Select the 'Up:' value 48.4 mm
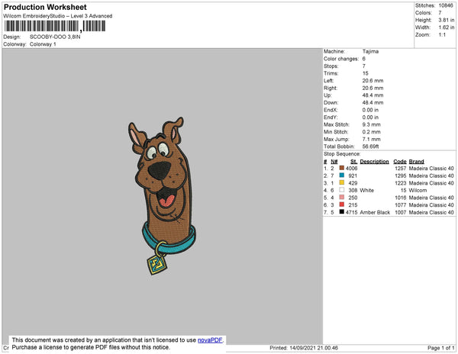458x354 pixels. 373,95
